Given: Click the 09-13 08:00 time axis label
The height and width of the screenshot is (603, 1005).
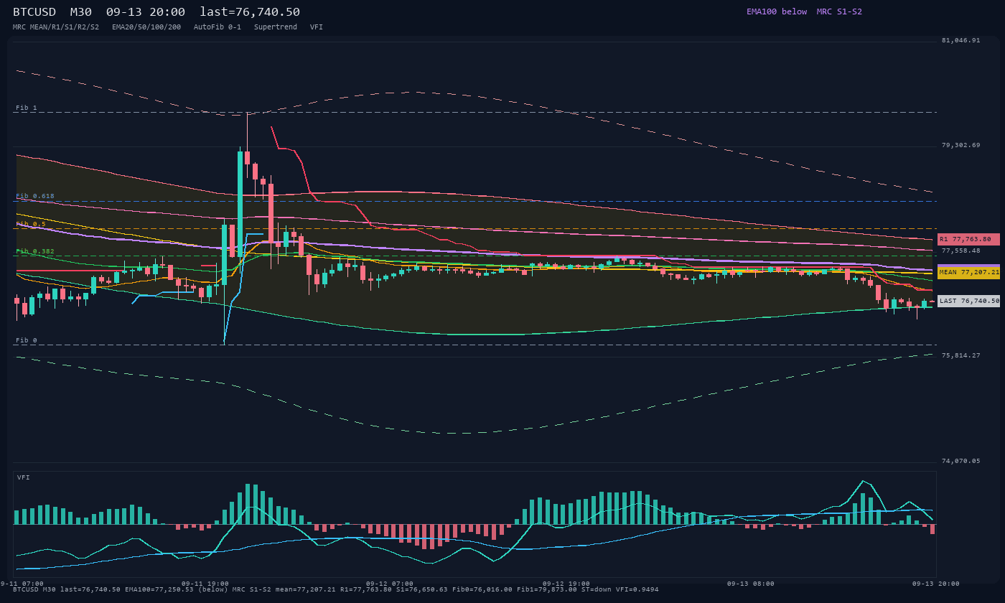Looking at the screenshot, I should click(x=751, y=584).
